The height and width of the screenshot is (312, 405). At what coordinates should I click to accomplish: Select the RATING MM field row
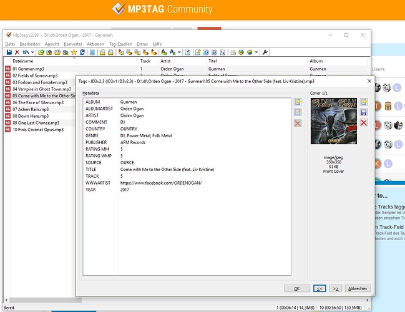(187, 149)
